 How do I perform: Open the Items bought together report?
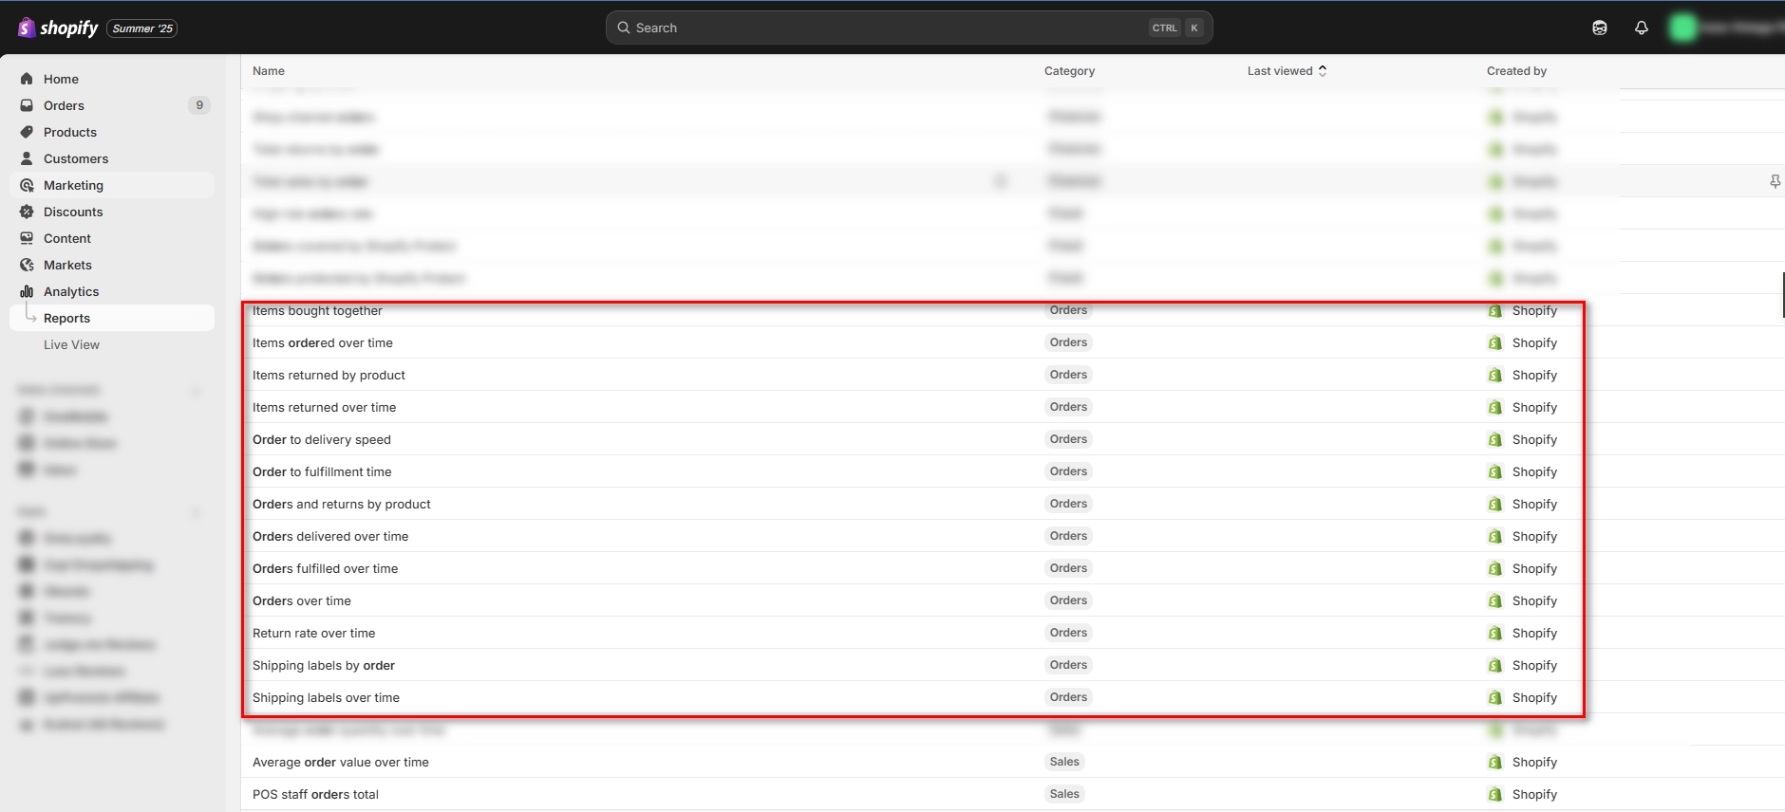point(317,311)
